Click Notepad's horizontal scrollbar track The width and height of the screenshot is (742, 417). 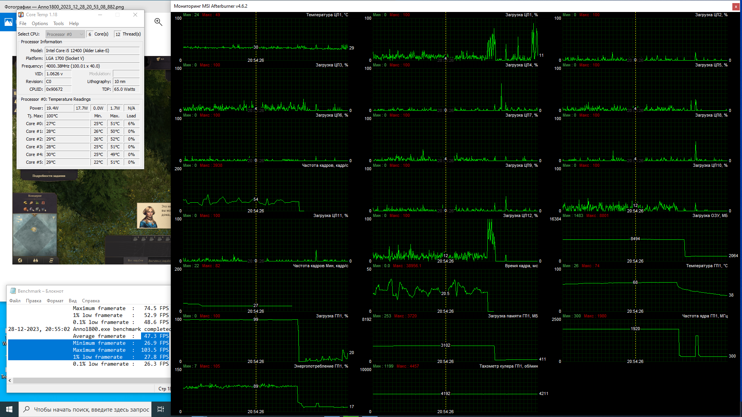tap(89, 381)
